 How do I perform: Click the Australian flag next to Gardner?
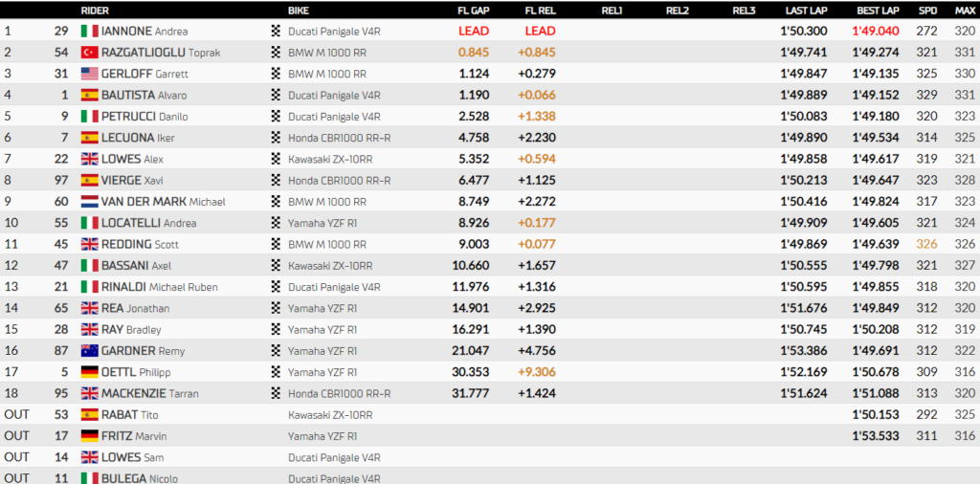coord(89,351)
